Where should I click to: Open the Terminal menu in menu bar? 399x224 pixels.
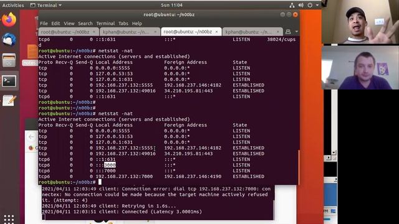coord(105,24)
